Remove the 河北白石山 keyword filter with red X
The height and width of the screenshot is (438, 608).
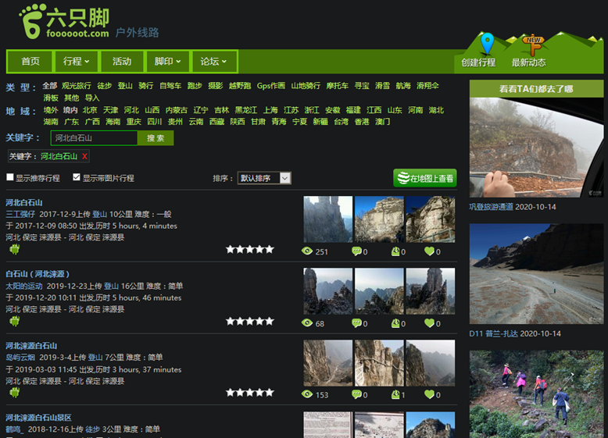[x=84, y=156]
